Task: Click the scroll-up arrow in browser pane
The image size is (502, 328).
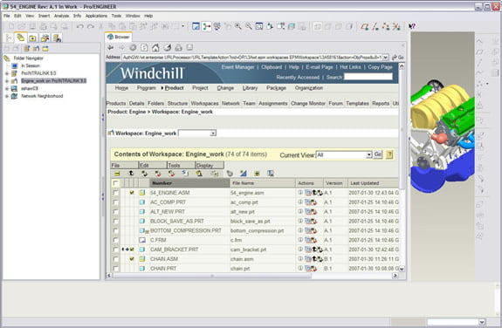Action: click(x=402, y=66)
